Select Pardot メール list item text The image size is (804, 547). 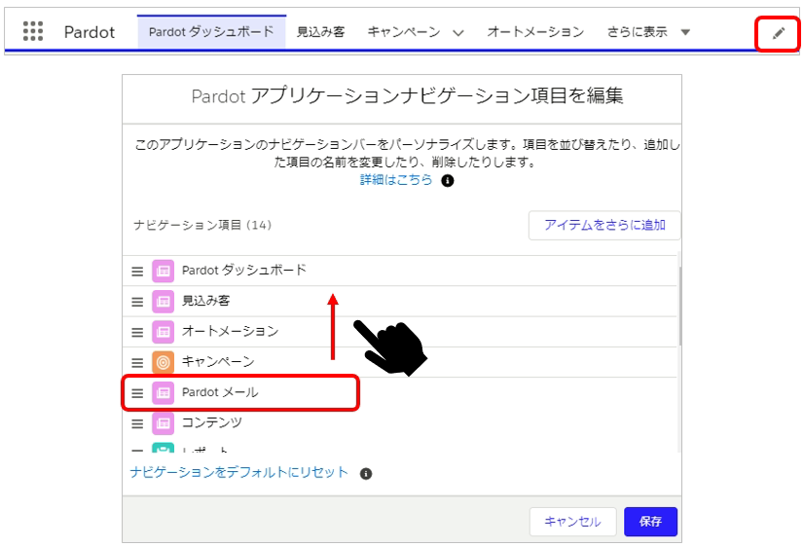coord(220,392)
